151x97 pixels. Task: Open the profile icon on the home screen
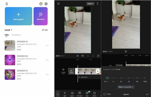[x=7, y=4]
